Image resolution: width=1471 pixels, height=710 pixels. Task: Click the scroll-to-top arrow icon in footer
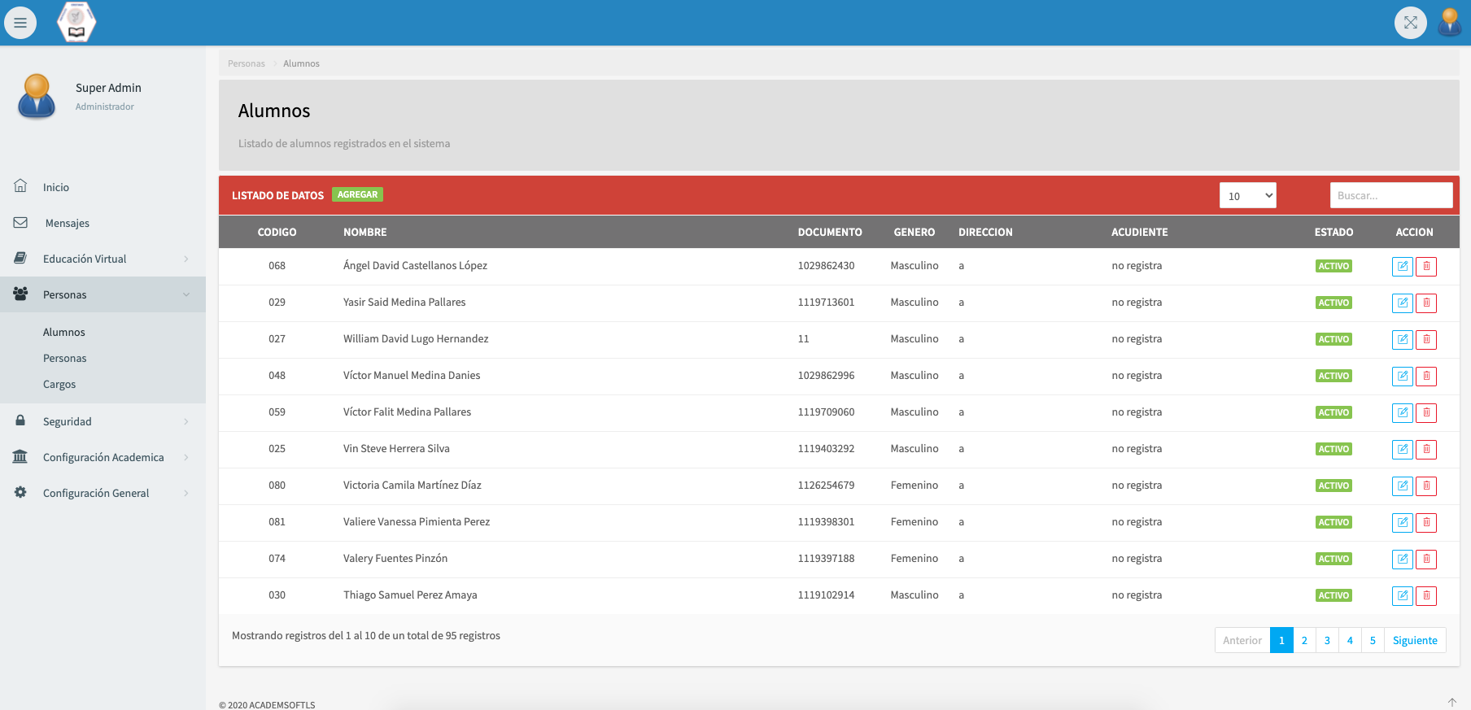(x=1451, y=703)
